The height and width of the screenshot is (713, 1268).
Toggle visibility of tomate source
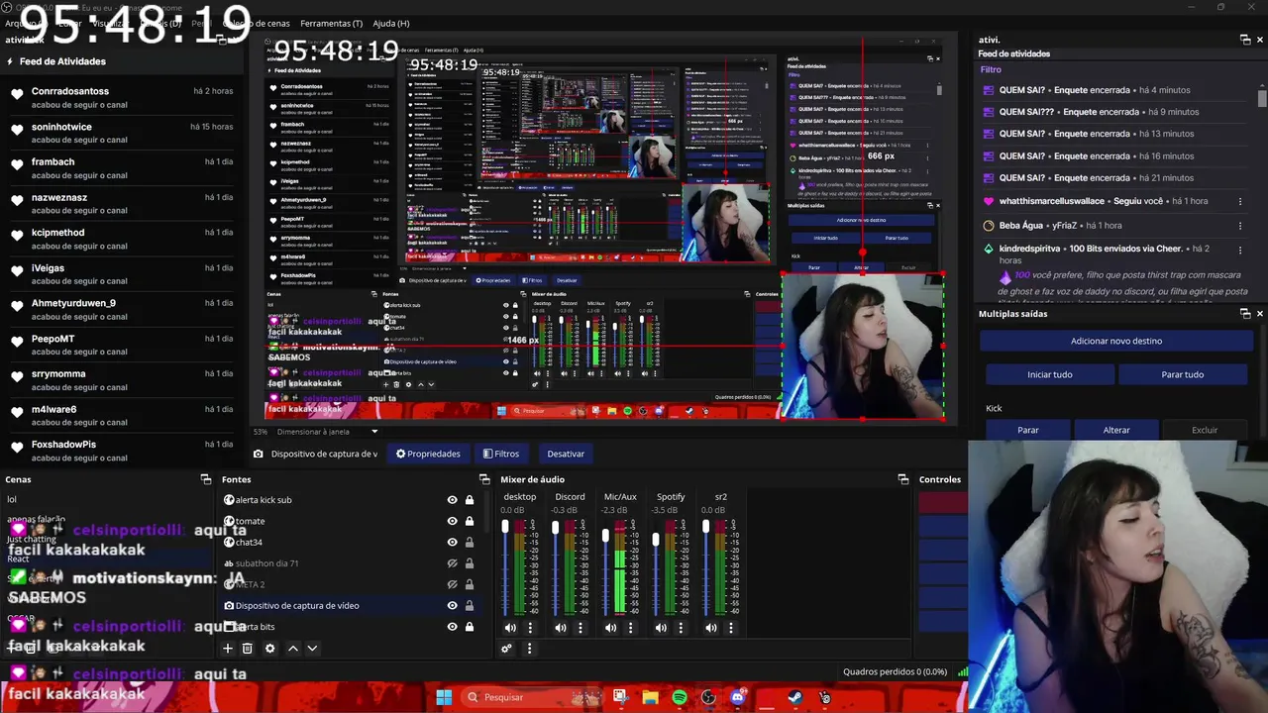(x=452, y=521)
